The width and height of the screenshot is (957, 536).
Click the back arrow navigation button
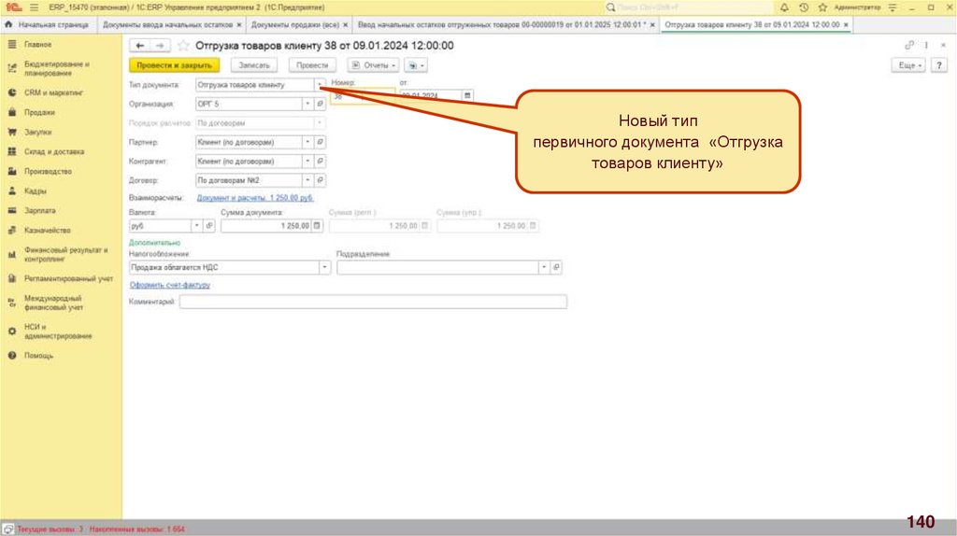(140, 46)
